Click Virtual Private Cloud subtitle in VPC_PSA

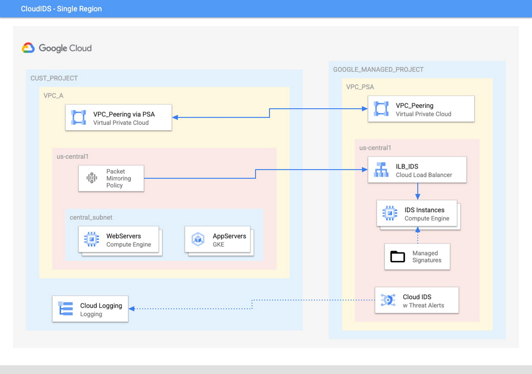pos(423,114)
